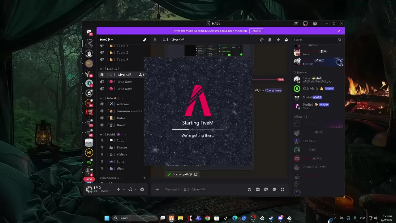
Task: Create channel plus next to Voice Channels
Action: (x=144, y=178)
